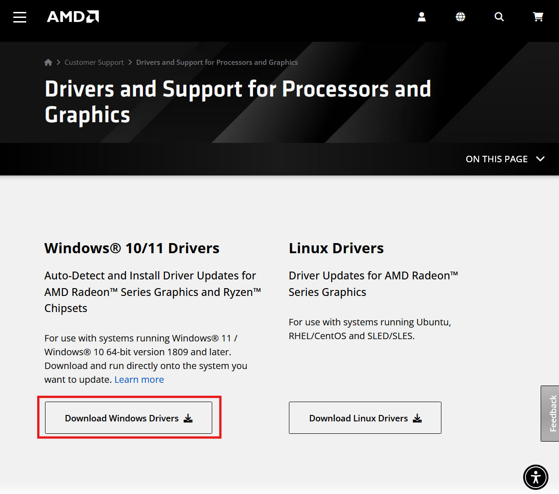This screenshot has width=559, height=494.
Task: Click the AMD logo
Action: coord(73,17)
